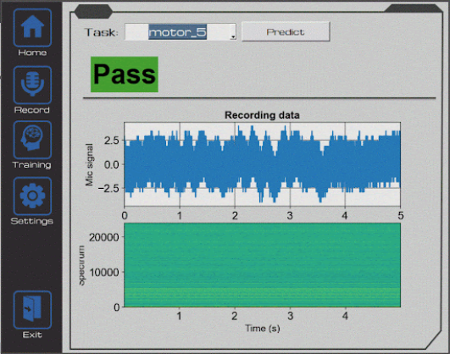Select the Settings sidebar label
Screen dimensions: 450x354
(x=32, y=221)
